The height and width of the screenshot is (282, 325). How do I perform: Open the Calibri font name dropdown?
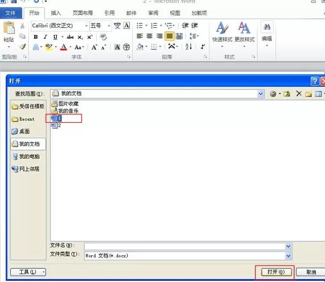coord(86,26)
